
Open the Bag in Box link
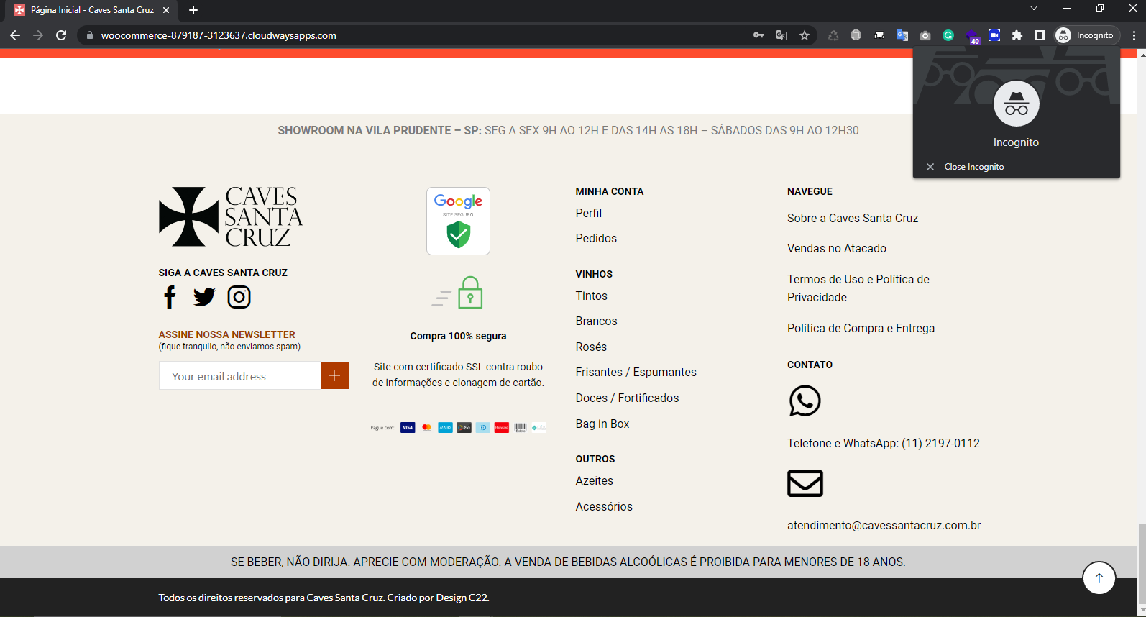602,424
